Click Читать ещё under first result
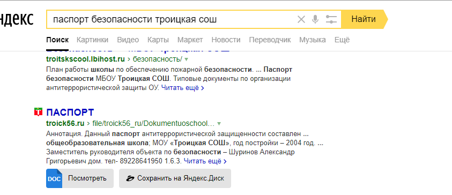 click(x=183, y=88)
